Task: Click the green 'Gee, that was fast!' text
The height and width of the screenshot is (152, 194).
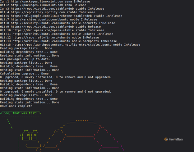Action: click(x=20, y=113)
